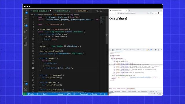The height and width of the screenshot is (104, 185).
Task: Expand the pre class slide-hidden node
Action: [113, 63]
